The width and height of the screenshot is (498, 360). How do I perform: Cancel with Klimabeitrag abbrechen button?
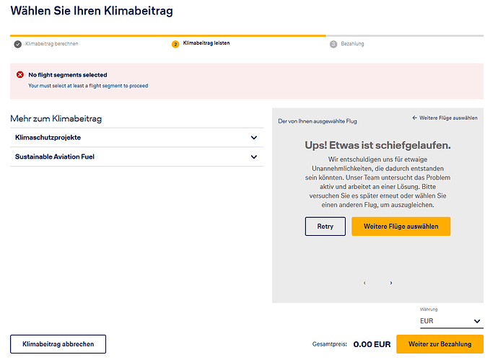(58, 344)
